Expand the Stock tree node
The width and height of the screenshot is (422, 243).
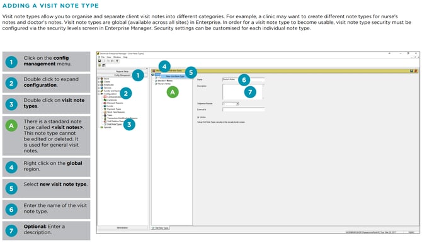(x=99, y=79)
